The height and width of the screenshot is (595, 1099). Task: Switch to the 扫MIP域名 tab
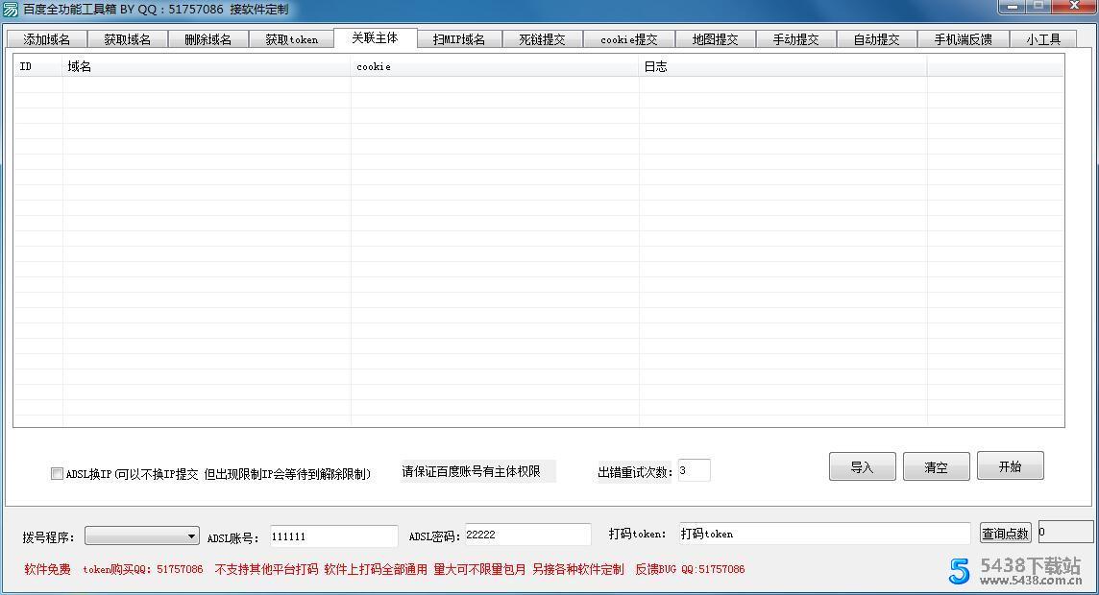click(459, 38)
